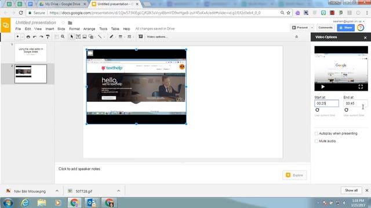Switch to My Drive - Google Drive tab
This screenshot has width=371, height=208.
pyautogui.click(x=63, y=4)
